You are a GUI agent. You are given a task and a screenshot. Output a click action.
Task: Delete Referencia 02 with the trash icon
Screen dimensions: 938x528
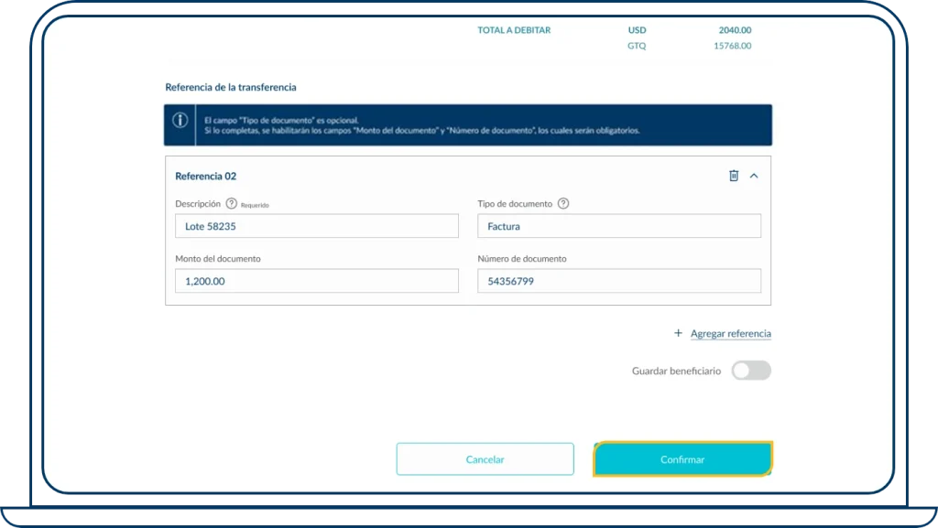pos(734,176)
